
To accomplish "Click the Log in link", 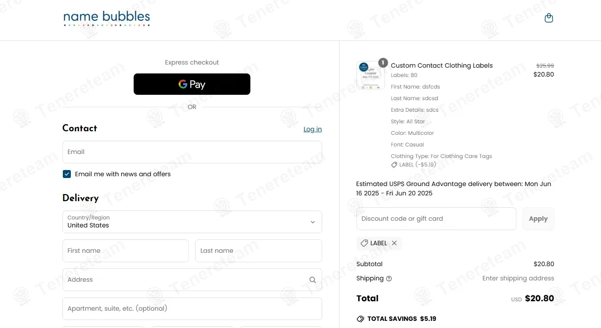I will 312,129.
